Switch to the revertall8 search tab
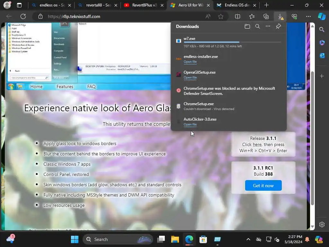The image size is (329, 247). (98, 5)
